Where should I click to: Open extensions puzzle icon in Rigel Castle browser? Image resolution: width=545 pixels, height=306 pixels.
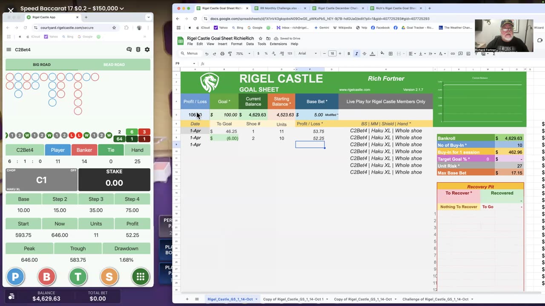pos(126,28)
